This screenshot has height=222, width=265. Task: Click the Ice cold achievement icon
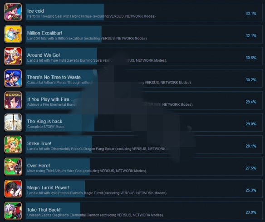pos(13,12)
